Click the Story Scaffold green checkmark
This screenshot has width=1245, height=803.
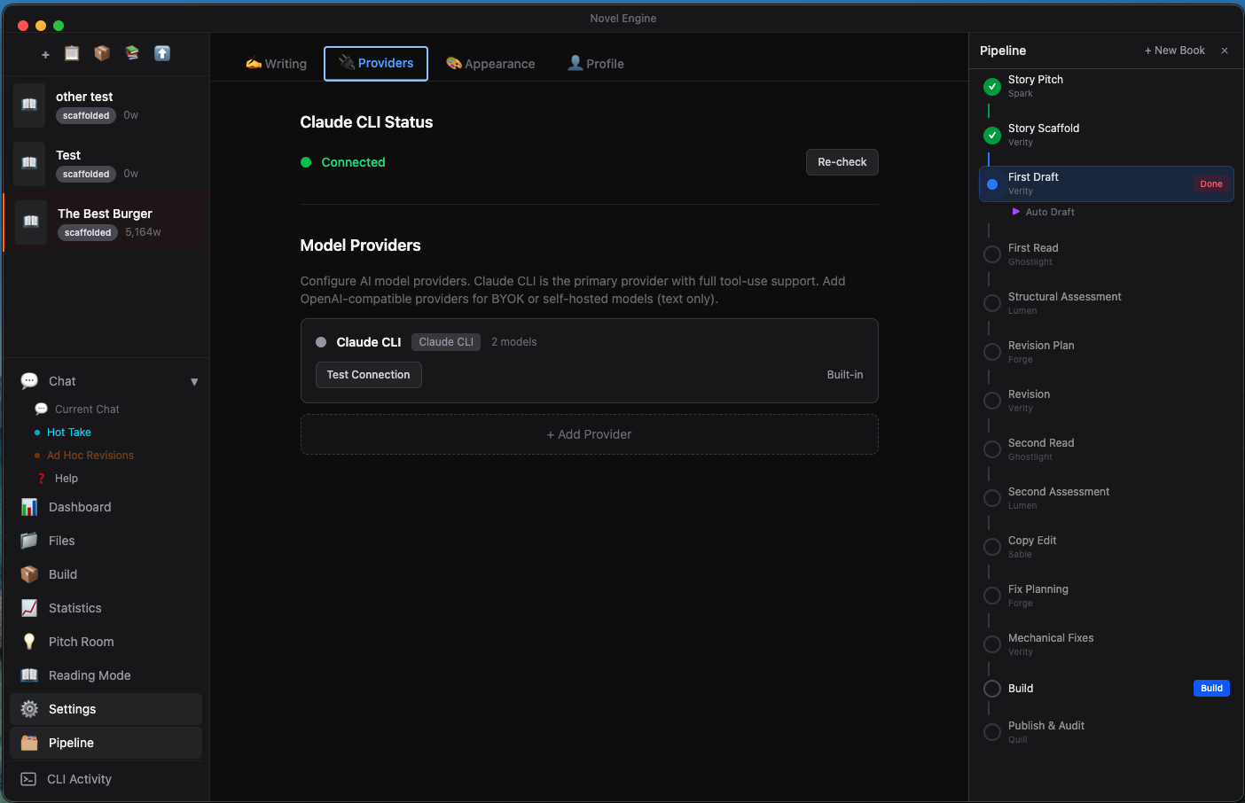point(992,135)
